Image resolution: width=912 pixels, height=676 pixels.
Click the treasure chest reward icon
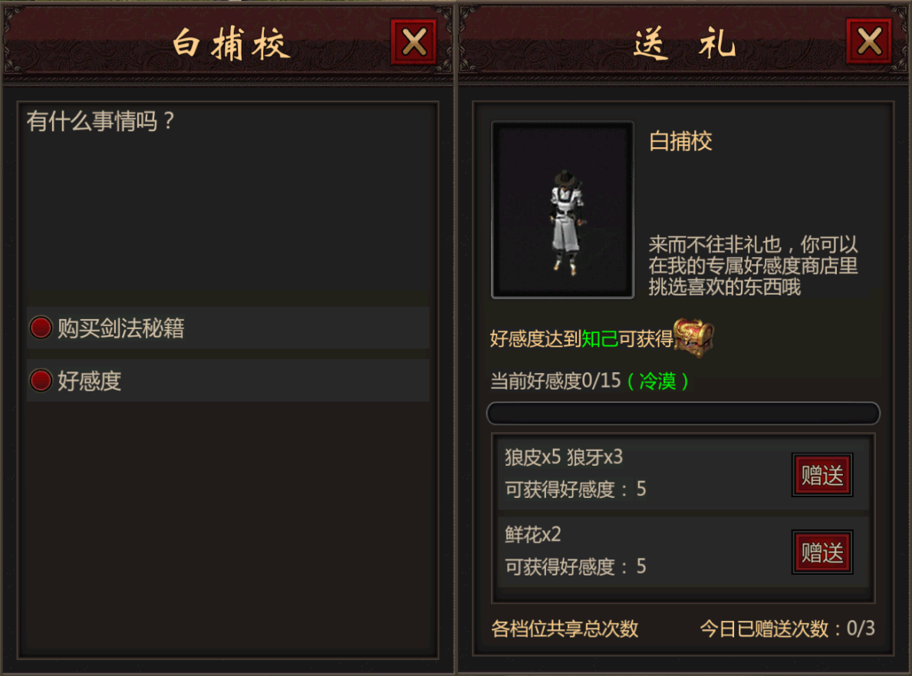point(693,338)
